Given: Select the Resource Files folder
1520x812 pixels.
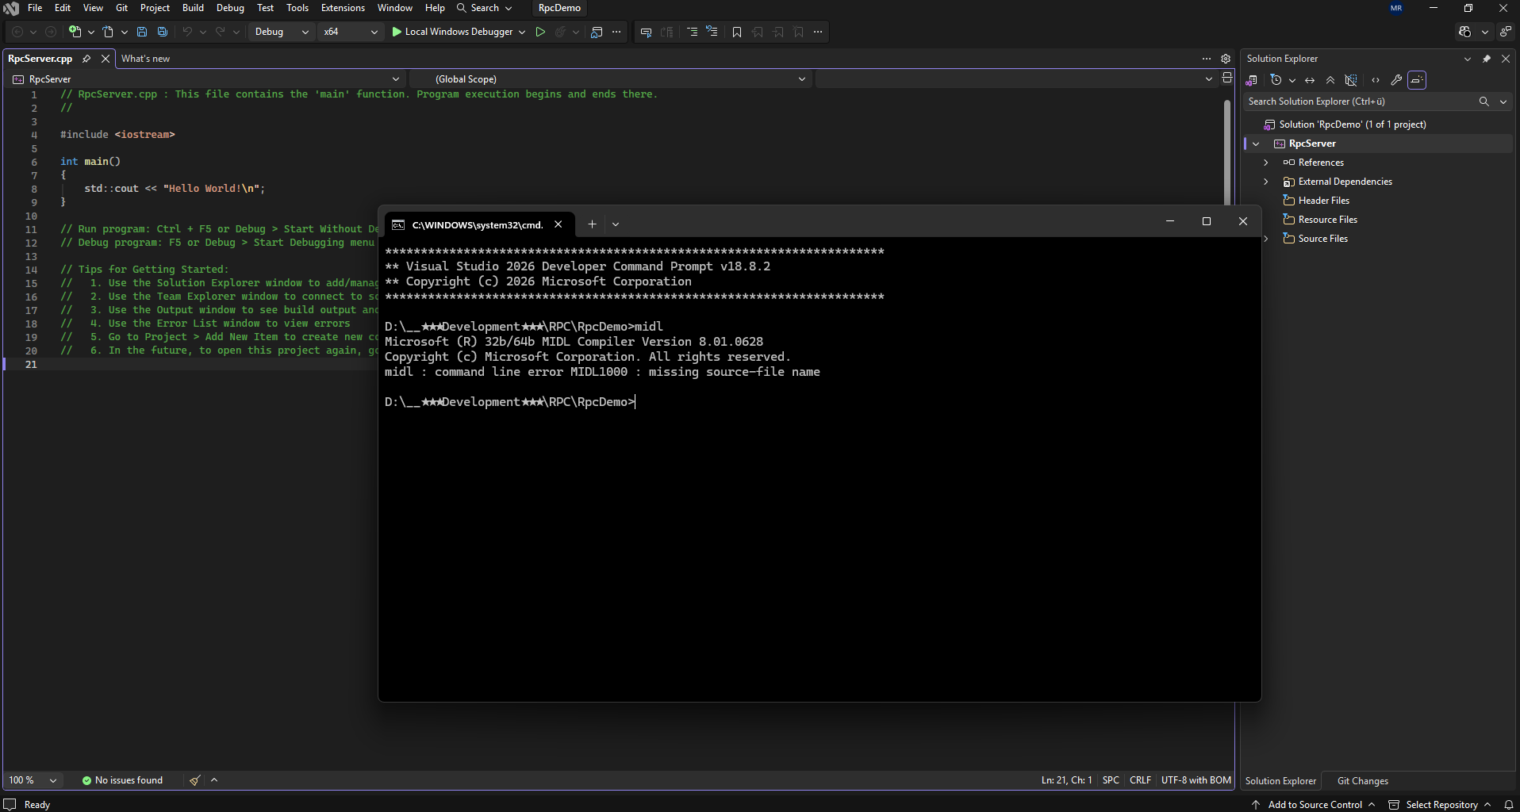Looking at the screenshot, I should click(x=1327, y=220).
